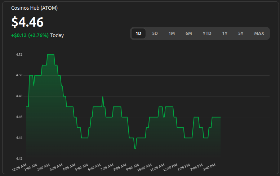Click the 4.43 lowest dip on chart line
This screenshot has height=176, width=280.
135,148
